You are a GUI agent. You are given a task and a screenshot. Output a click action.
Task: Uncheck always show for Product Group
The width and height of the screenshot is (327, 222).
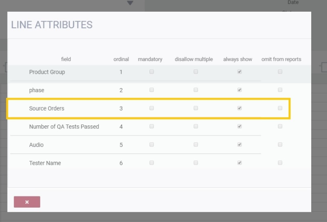240,72
